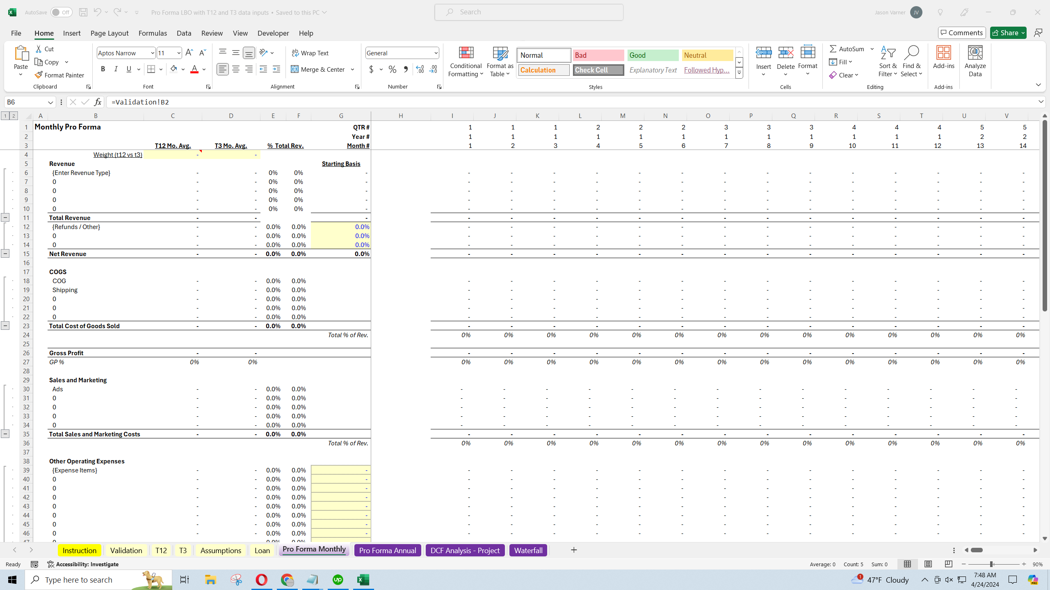Switch to the Formulas ribbon tab
This screenshot has width=1050, height=590.
(x=153, y=33)
